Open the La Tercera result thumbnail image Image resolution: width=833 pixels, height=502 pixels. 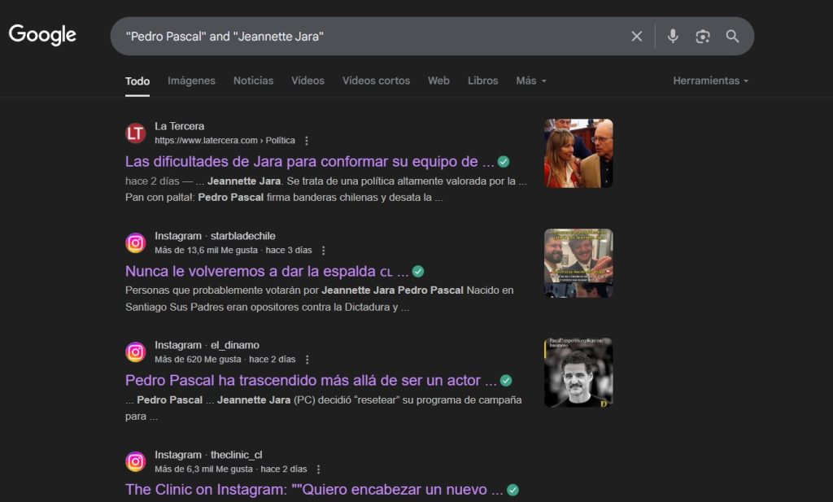[578, 153]
